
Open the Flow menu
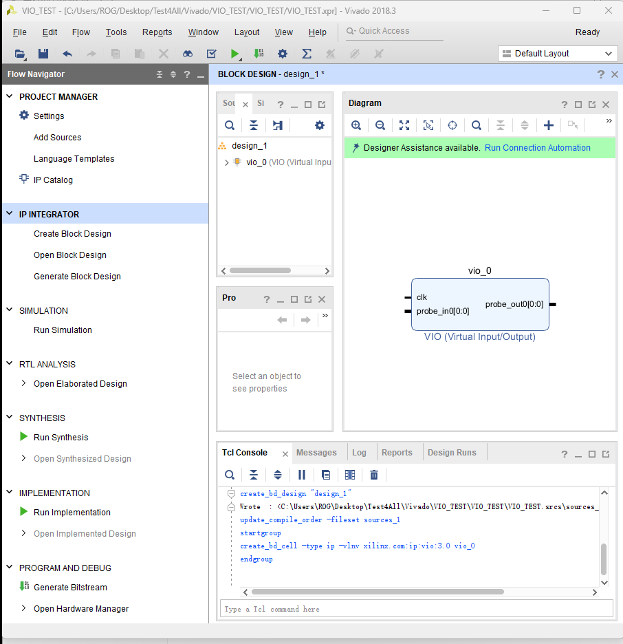(x=81, y=32)
